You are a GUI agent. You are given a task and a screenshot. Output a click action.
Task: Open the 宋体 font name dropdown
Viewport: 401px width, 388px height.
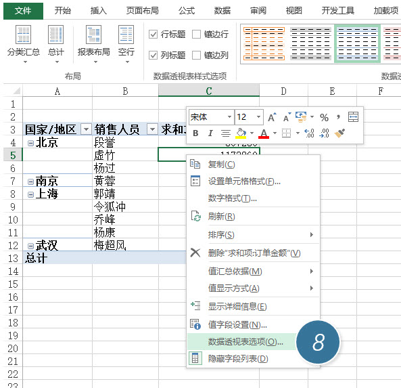click(x=229, y=117)
